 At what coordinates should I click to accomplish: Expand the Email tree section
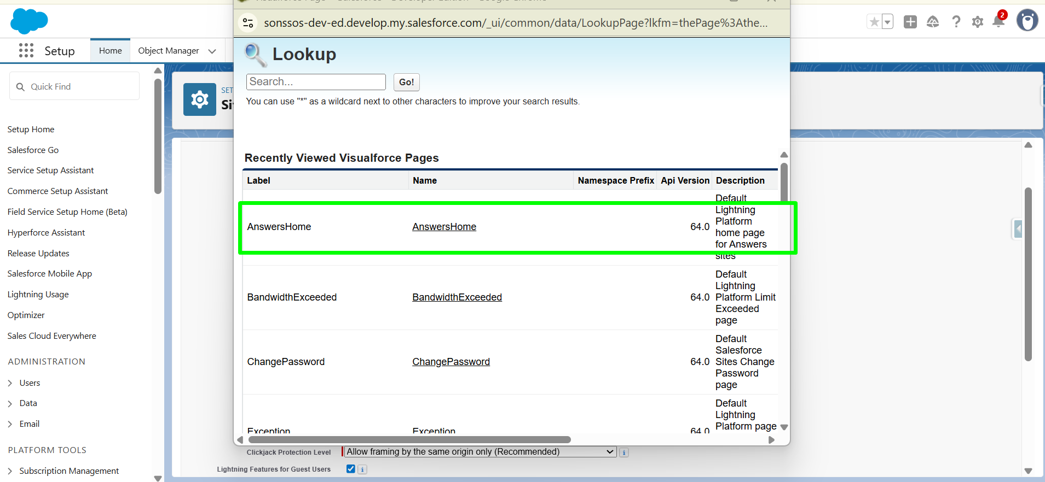click(10, 424)
